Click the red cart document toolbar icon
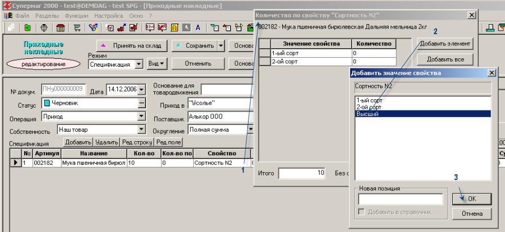505x232 pixels. coord(134,27)
